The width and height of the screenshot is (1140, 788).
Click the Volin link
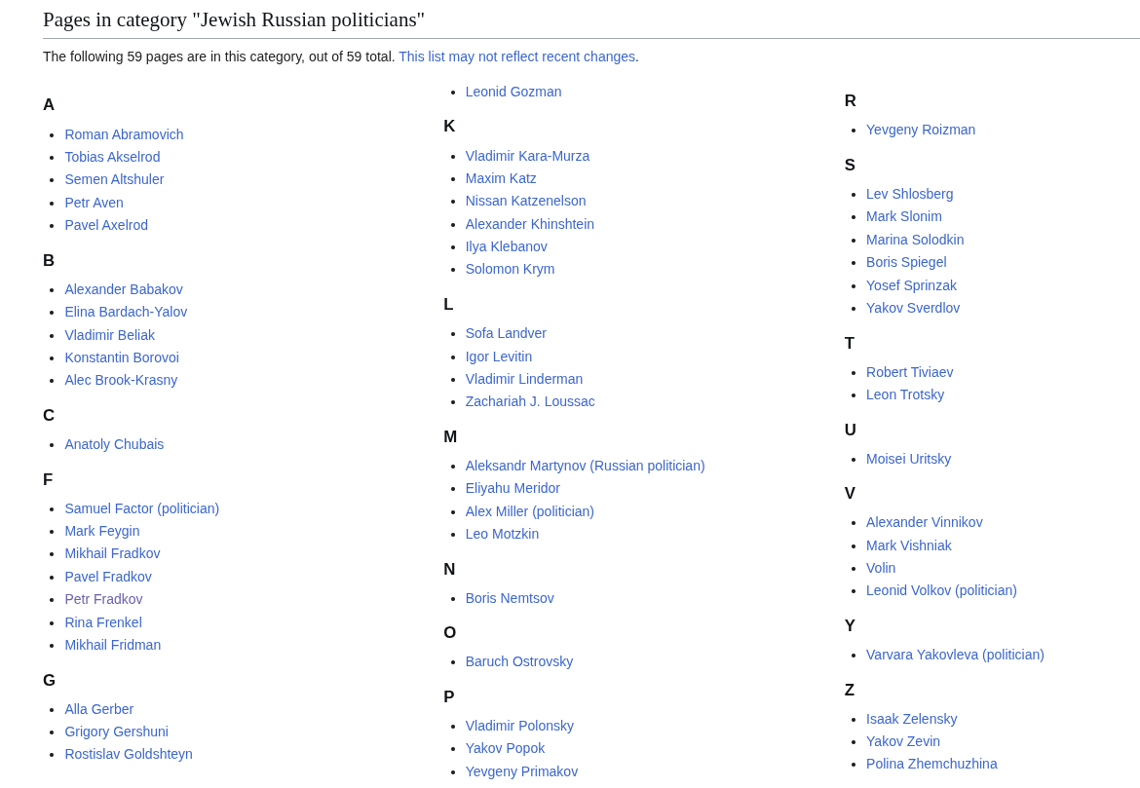point(881,569)
